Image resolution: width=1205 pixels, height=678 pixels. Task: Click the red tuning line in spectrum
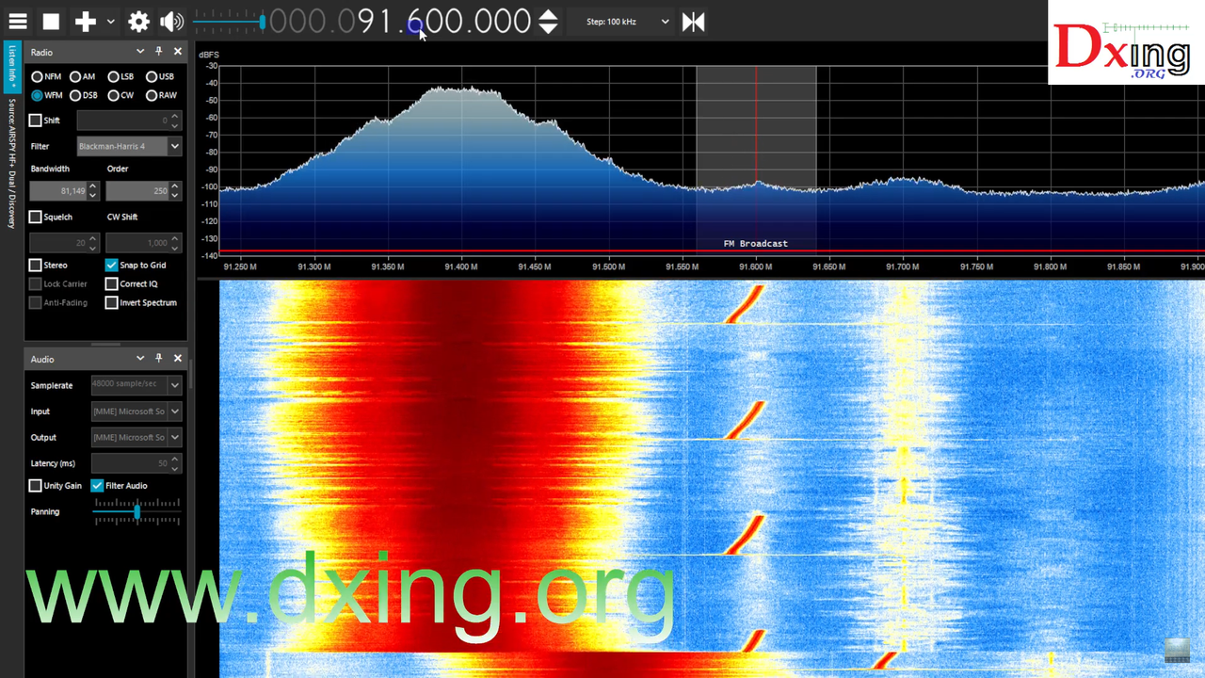(756, 160)
